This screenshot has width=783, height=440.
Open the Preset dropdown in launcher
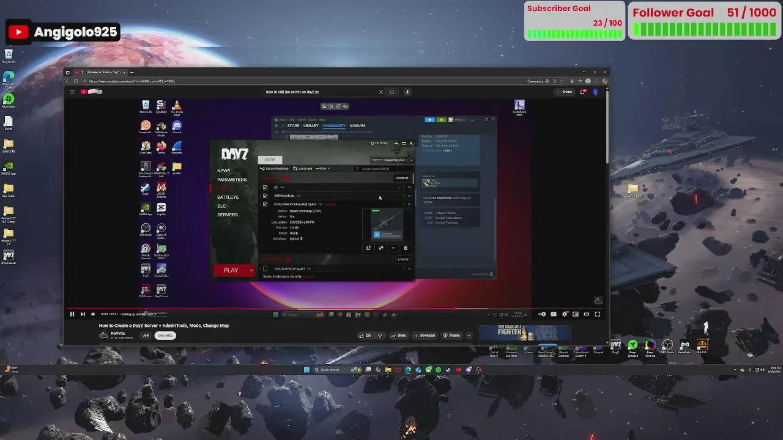[x=390, y=160]
